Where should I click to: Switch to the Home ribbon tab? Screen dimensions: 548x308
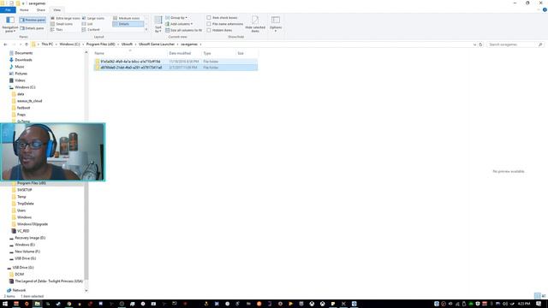(x=24, y=9)
